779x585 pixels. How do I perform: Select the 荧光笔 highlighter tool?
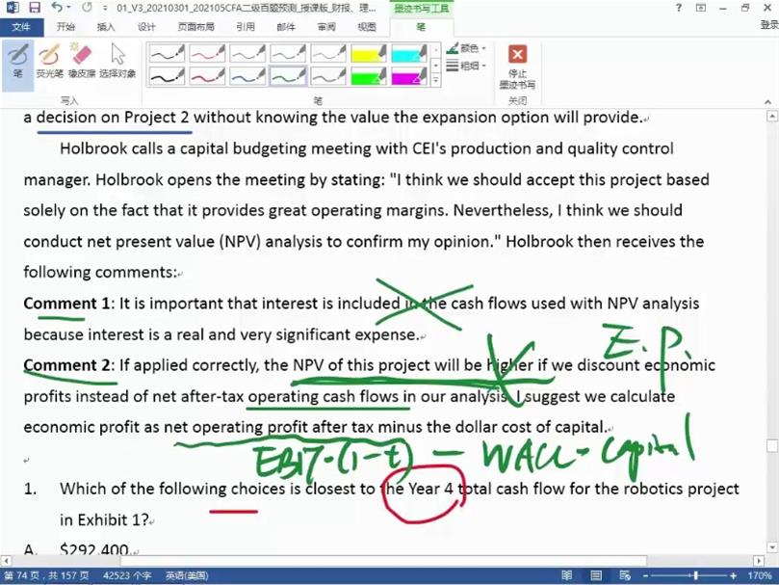[x=49, y=60]
